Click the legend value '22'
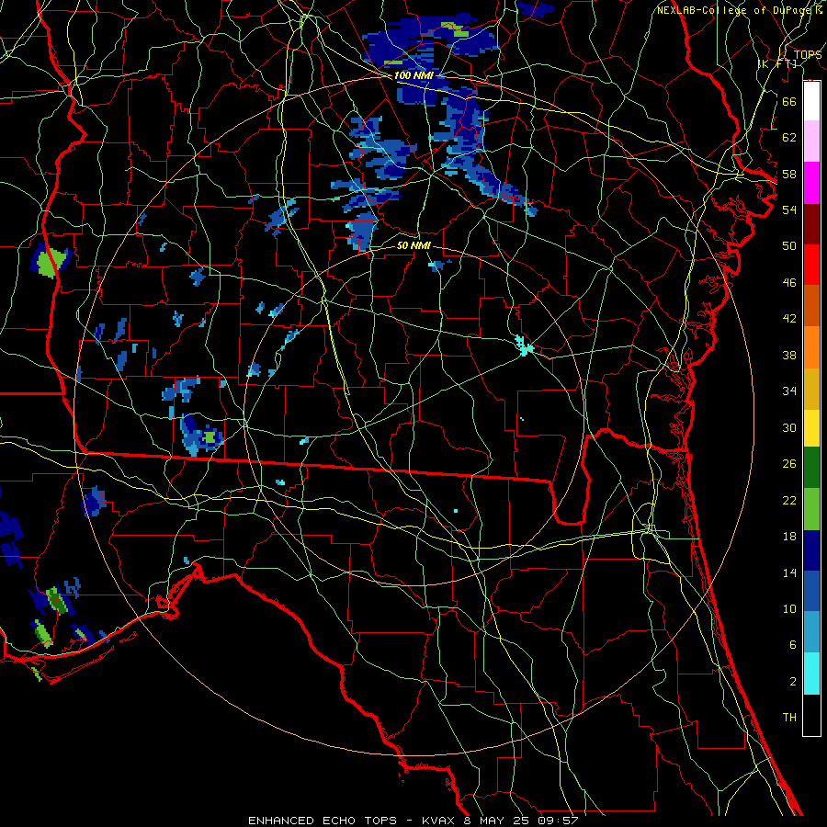The image size is (827, 827). (789, 500)
